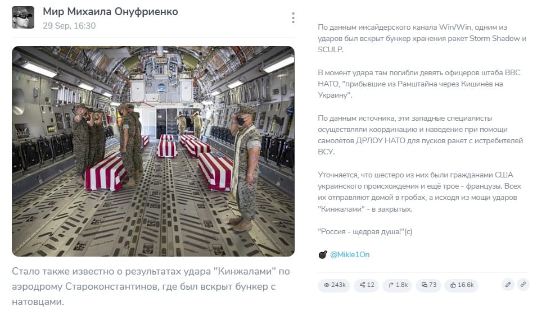
Task: Click the pencil edit icon
Action: coord(508,285)
